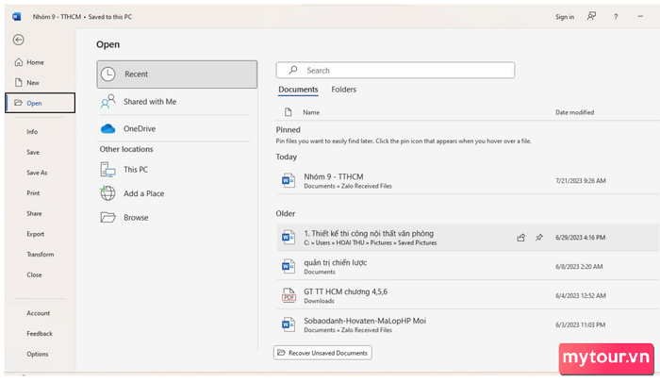Open the Help question mark icon

616,17
